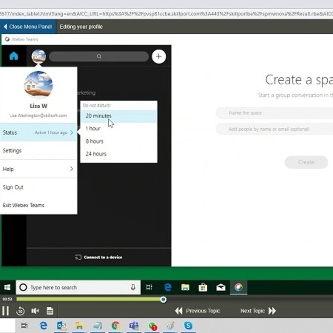The image size is (333, 333).
Task: Open the transcript page icon
Action: (x=50, y=311)
